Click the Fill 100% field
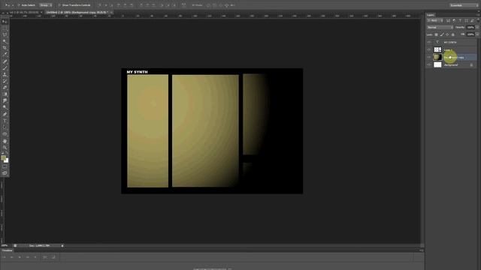Screen dimensions: 481x270 470,34
